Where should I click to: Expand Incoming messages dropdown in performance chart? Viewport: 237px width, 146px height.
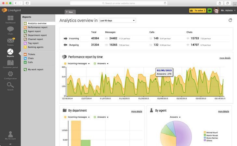[78, 63]
